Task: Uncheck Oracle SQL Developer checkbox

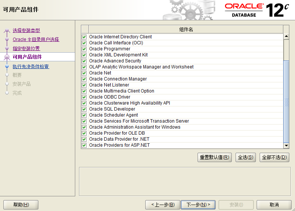Action: [x=84, y=109]
